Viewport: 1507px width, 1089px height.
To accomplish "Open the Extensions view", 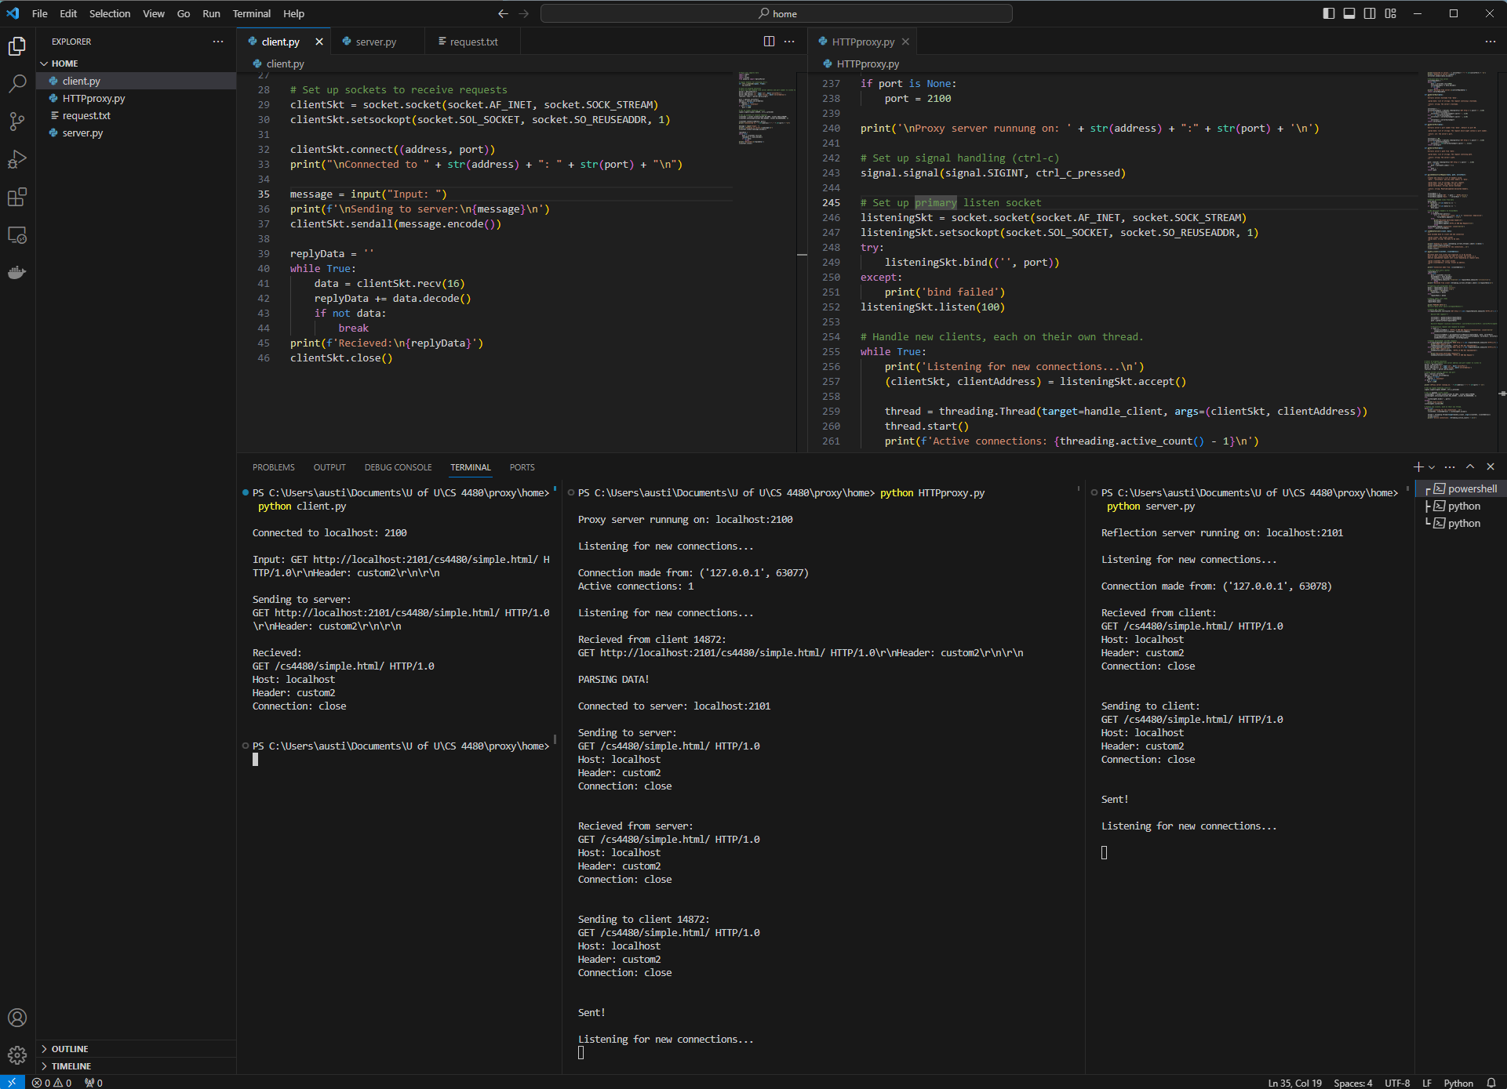I will click(x=17, y=197).
